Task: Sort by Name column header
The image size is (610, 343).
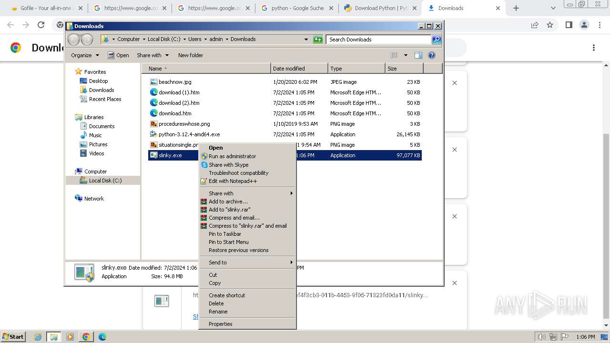Action: [206, 69]
